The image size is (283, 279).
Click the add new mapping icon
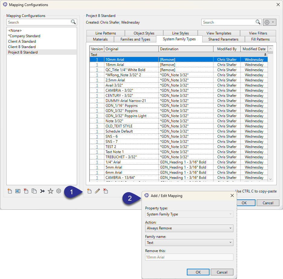point(89,191)
